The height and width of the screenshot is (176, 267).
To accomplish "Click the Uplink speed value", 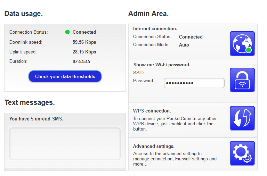I will click(84, 52).
